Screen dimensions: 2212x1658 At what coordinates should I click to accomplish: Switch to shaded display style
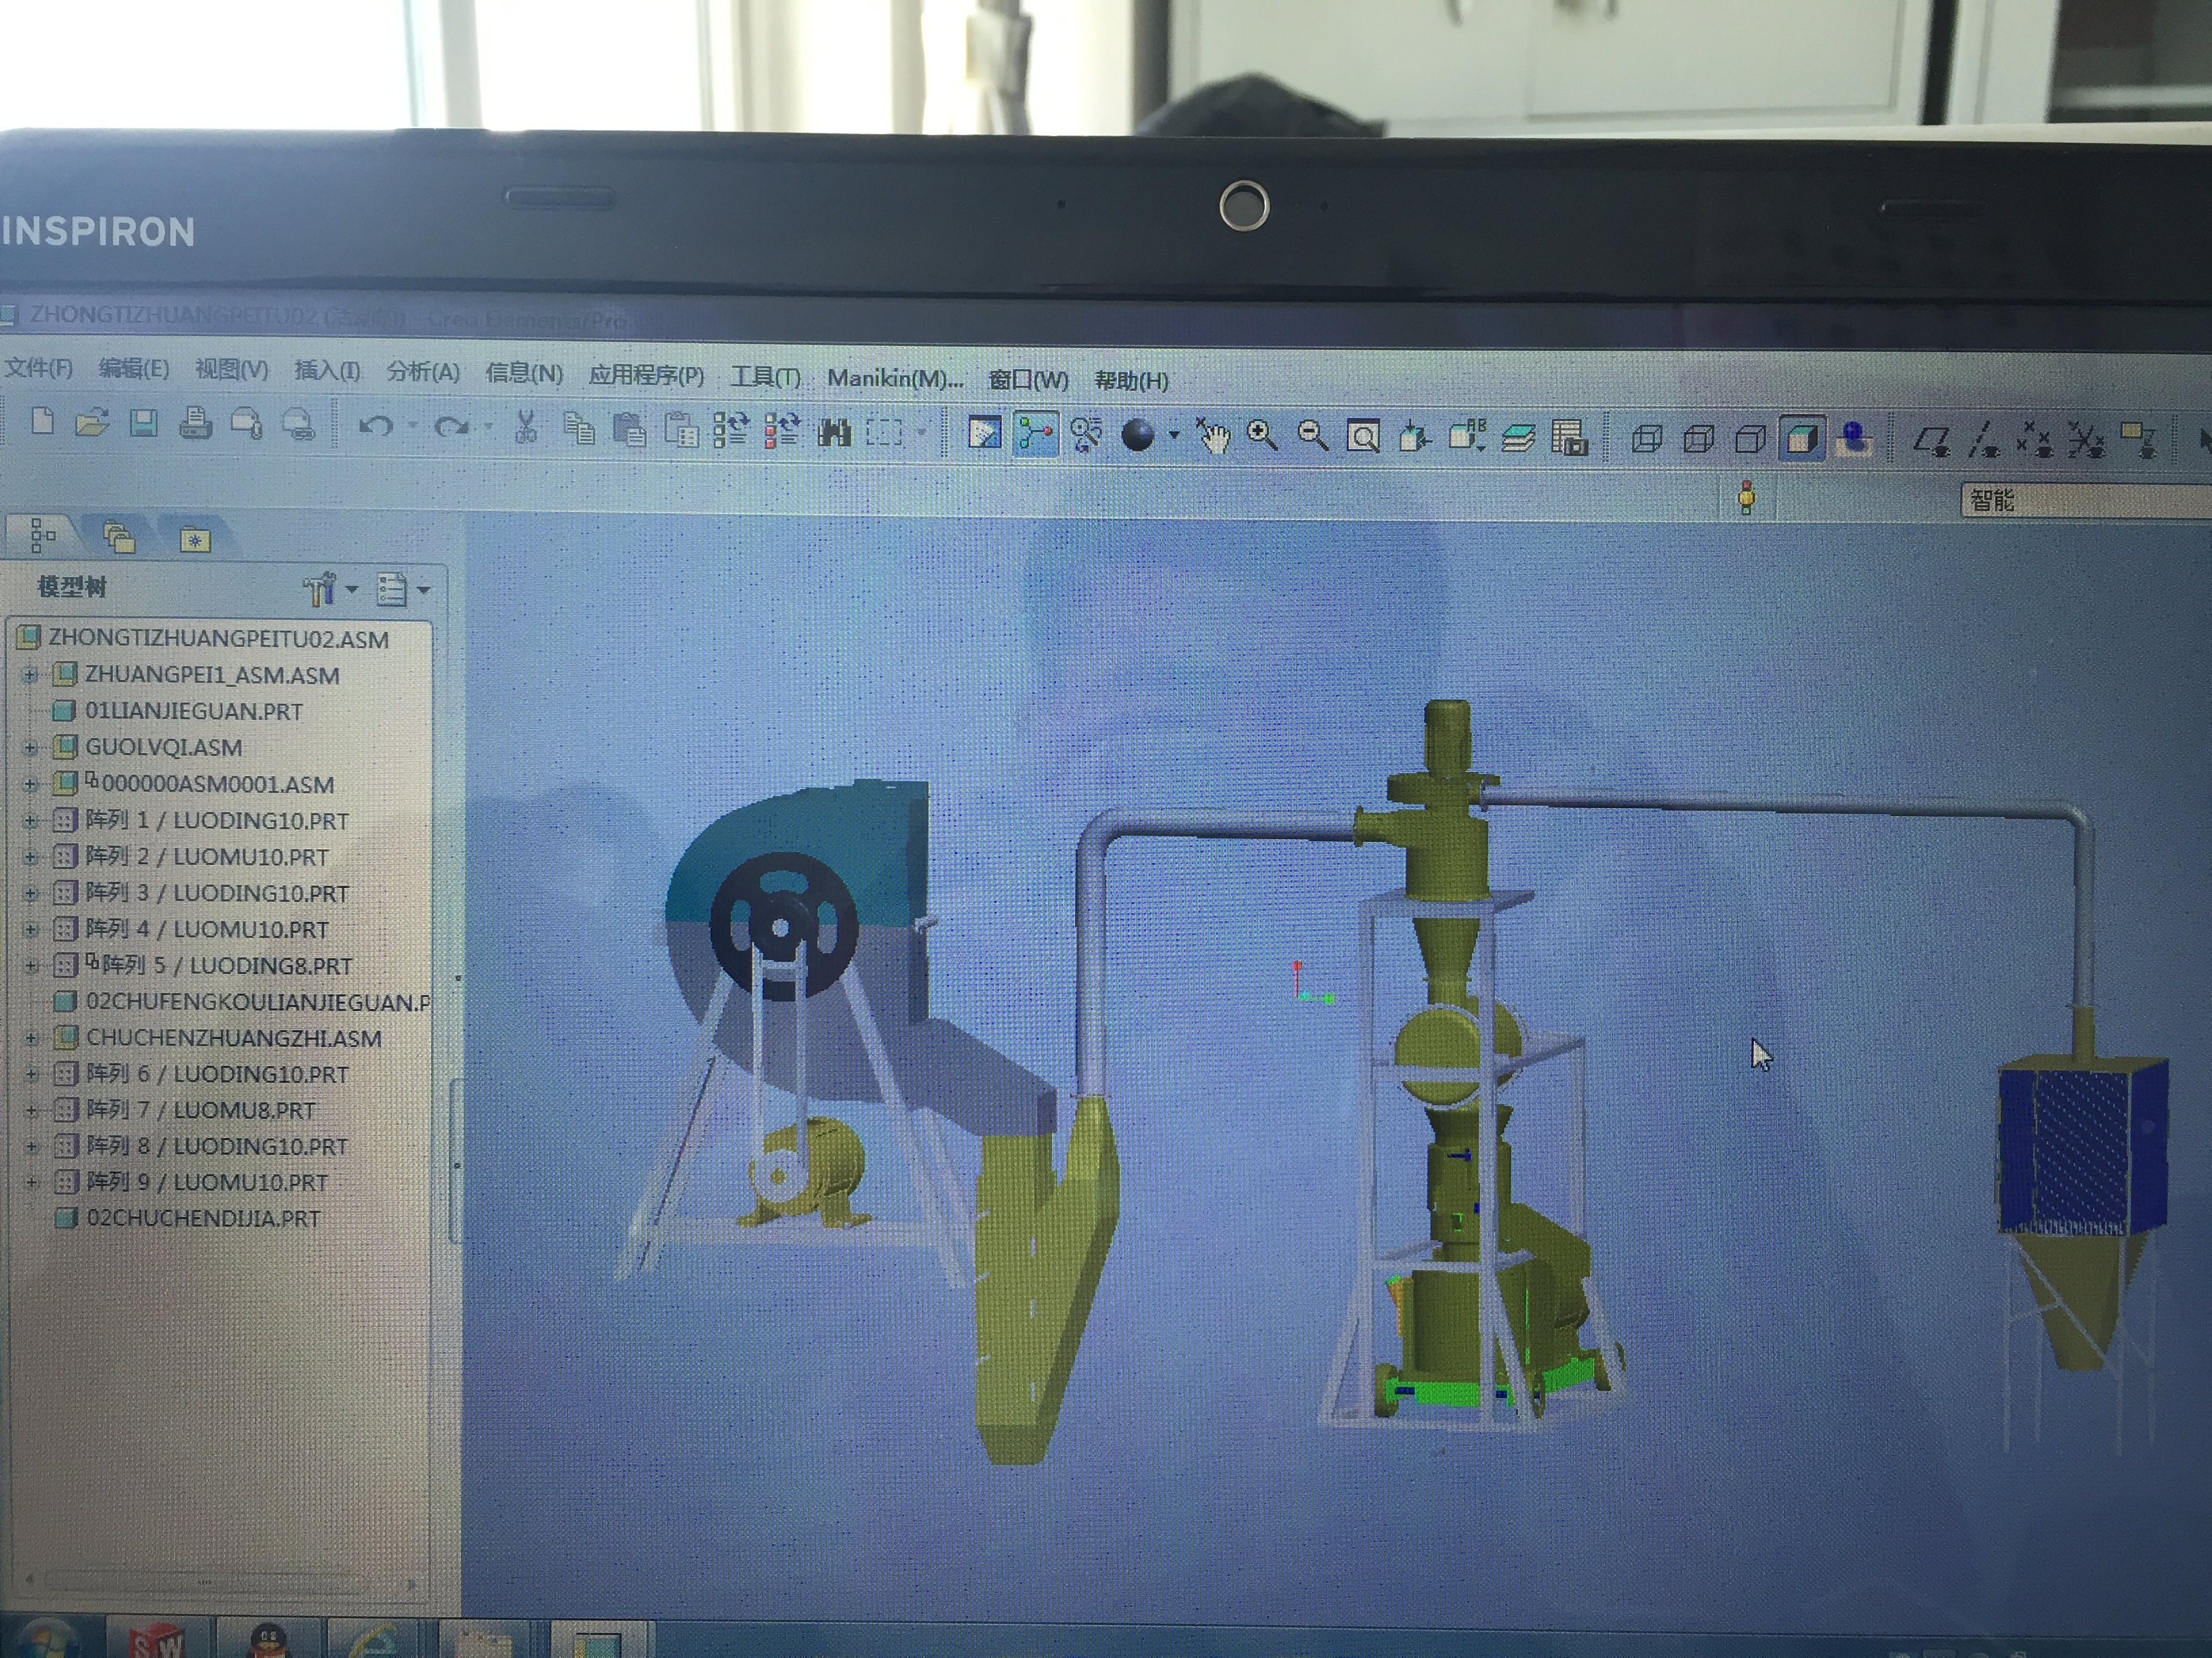1801,440
